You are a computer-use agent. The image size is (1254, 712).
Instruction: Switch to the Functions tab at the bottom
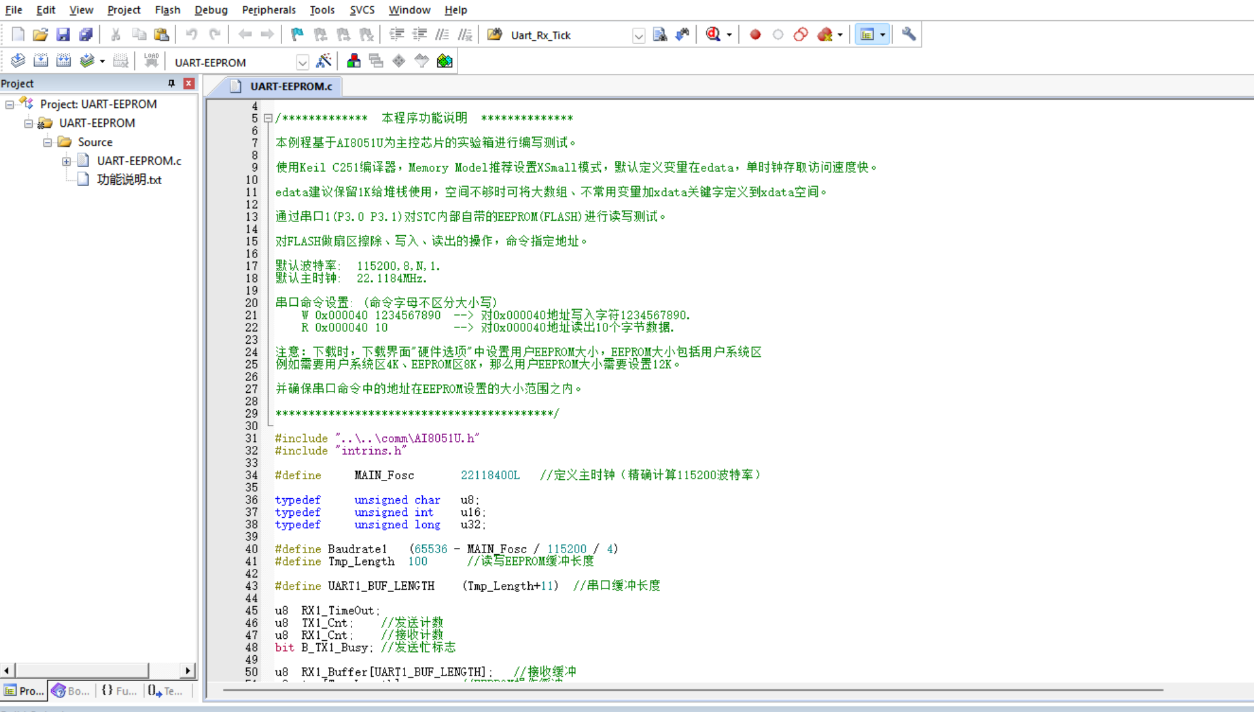[x=119, y=691]
